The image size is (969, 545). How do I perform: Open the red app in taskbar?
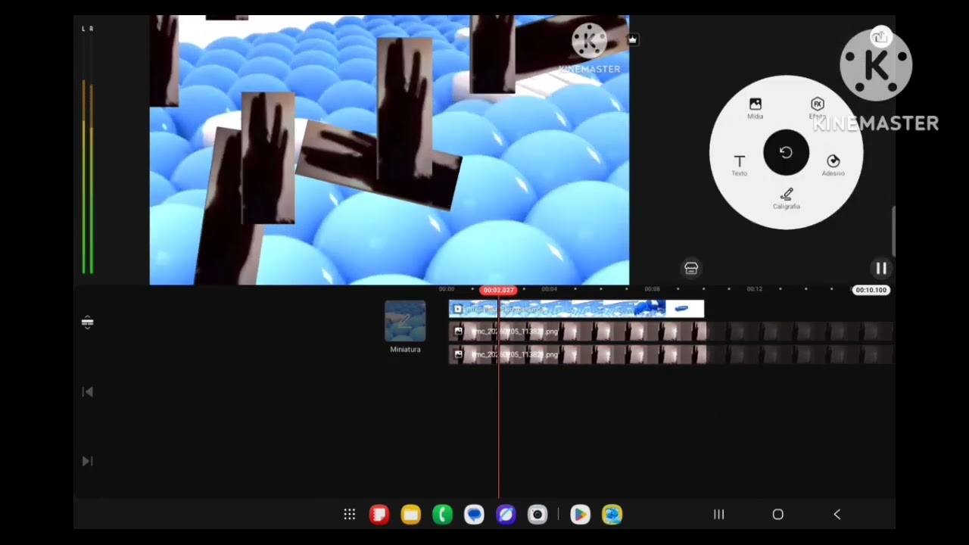coord(379,515)
